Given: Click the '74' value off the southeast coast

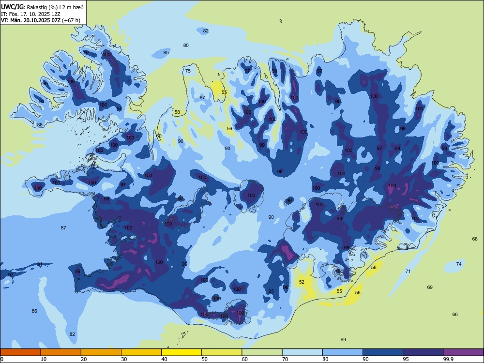Looking at the screenshot, I should (x=459, y=264).
